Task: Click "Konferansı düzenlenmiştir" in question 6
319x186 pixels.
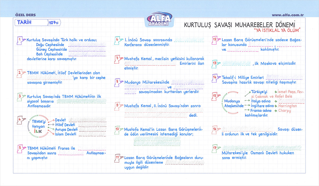Action: (x=147, y=45)
